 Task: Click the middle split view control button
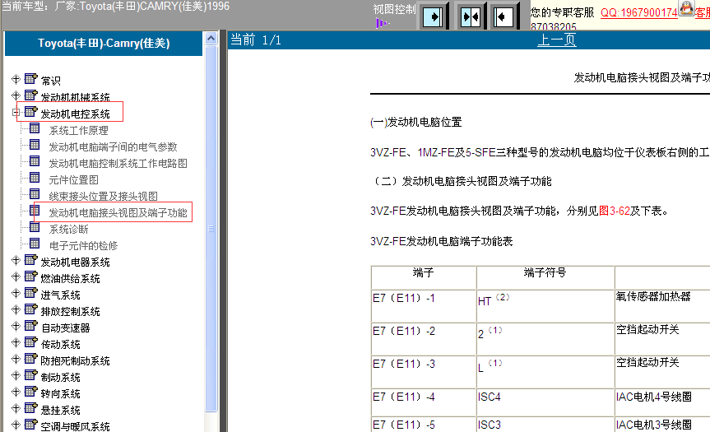[x=471, y=17]
